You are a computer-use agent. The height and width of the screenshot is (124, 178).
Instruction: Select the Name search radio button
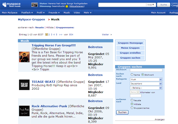click(x=132, y=75)
